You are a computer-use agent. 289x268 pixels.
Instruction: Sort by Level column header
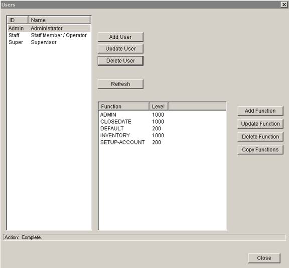(159, 107)
